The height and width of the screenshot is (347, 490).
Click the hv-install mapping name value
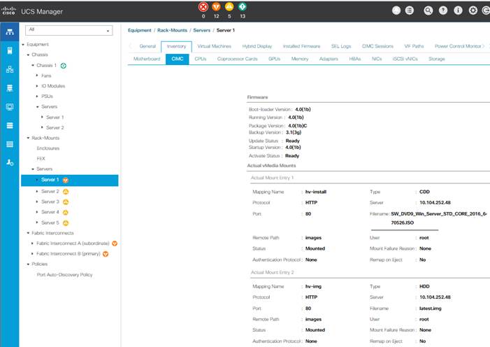(x=316, y=192)
